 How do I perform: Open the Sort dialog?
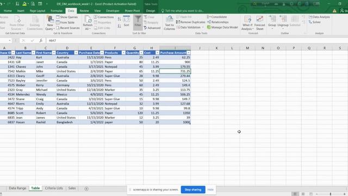(126, 21)
